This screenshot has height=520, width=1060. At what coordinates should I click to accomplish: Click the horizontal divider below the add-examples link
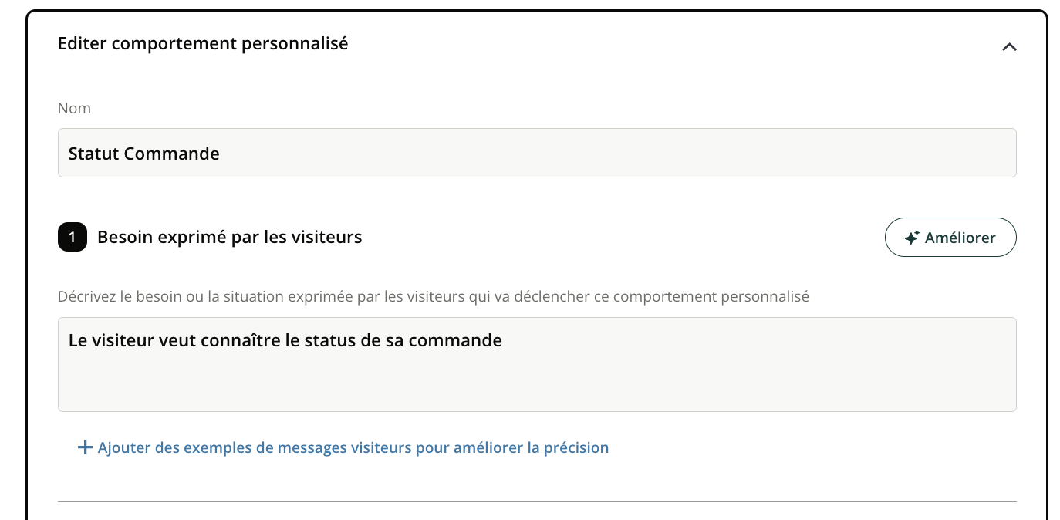click(x=536, y=502)
